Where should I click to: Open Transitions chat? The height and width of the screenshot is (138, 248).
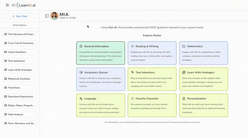20,88
